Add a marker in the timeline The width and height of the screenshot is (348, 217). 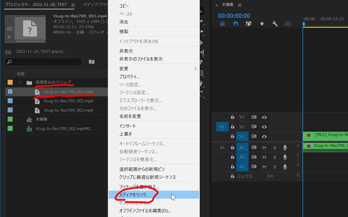tap(262, 24)
